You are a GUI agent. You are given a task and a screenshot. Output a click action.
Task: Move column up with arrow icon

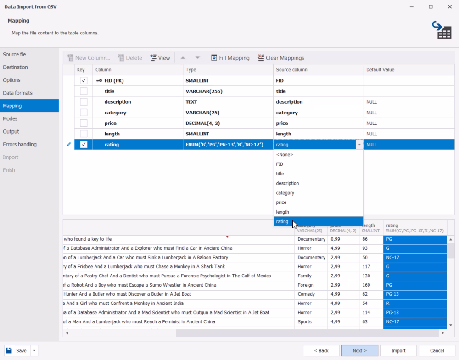183,58
